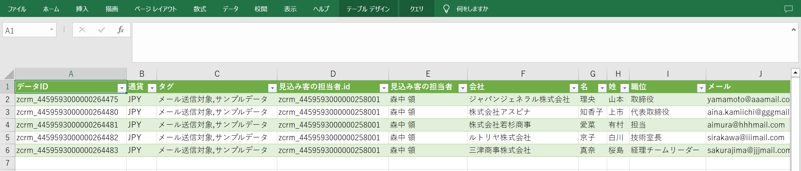Open the comments speech bubble icon
Screen dimensions: 801x171
coord(788,9)
